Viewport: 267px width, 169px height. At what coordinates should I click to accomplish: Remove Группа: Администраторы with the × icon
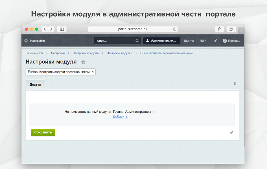pyautogui.click(x=153, y=112)
